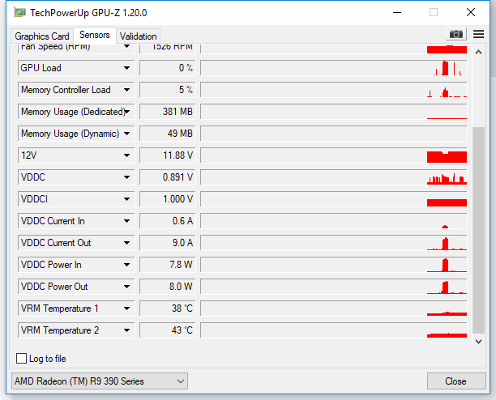Image resolution: width=496 pixels, height=400 pixels.
Task: Click the 9.0 A reading
Action: pos(168,243)
